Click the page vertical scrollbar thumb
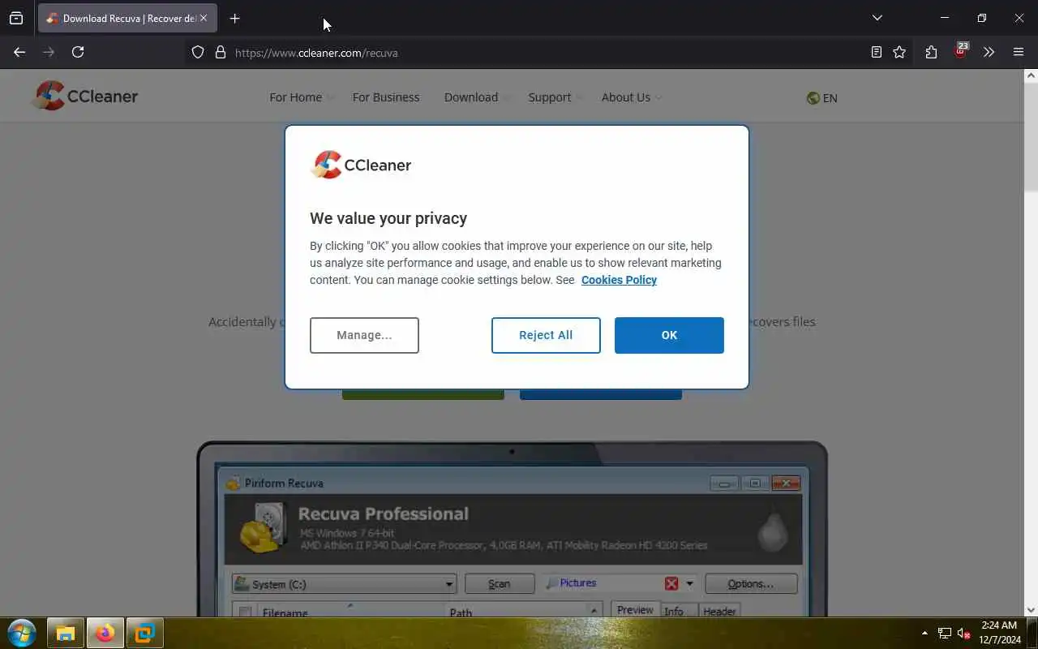 1031,136
